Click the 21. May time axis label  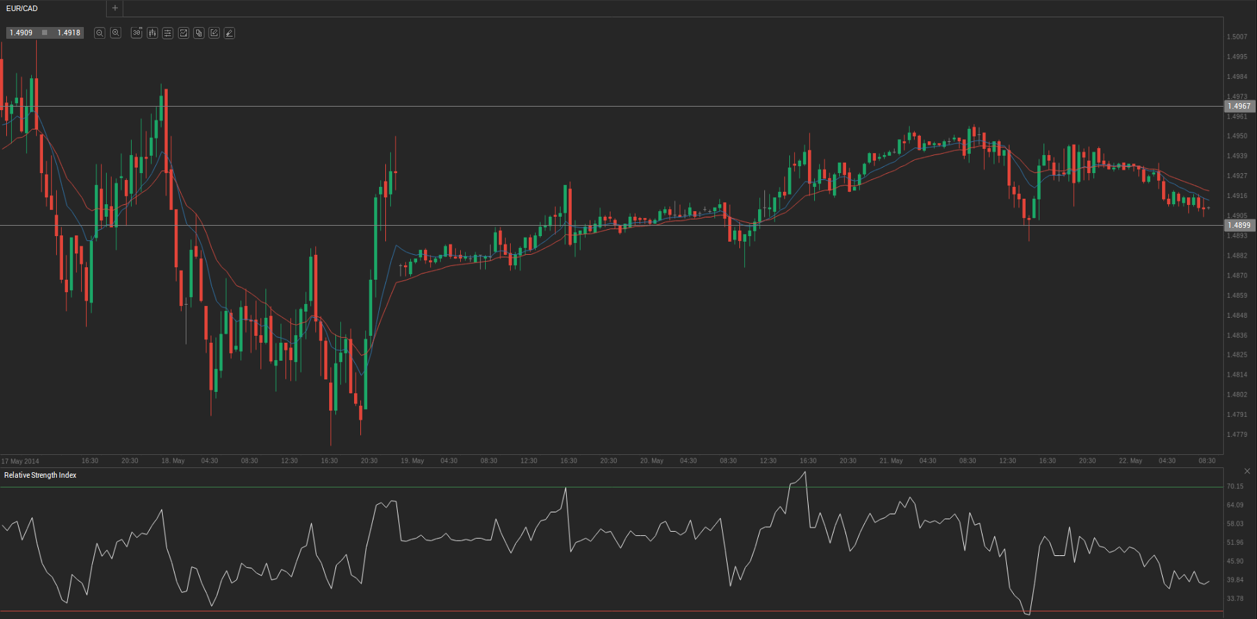point(891,460)
